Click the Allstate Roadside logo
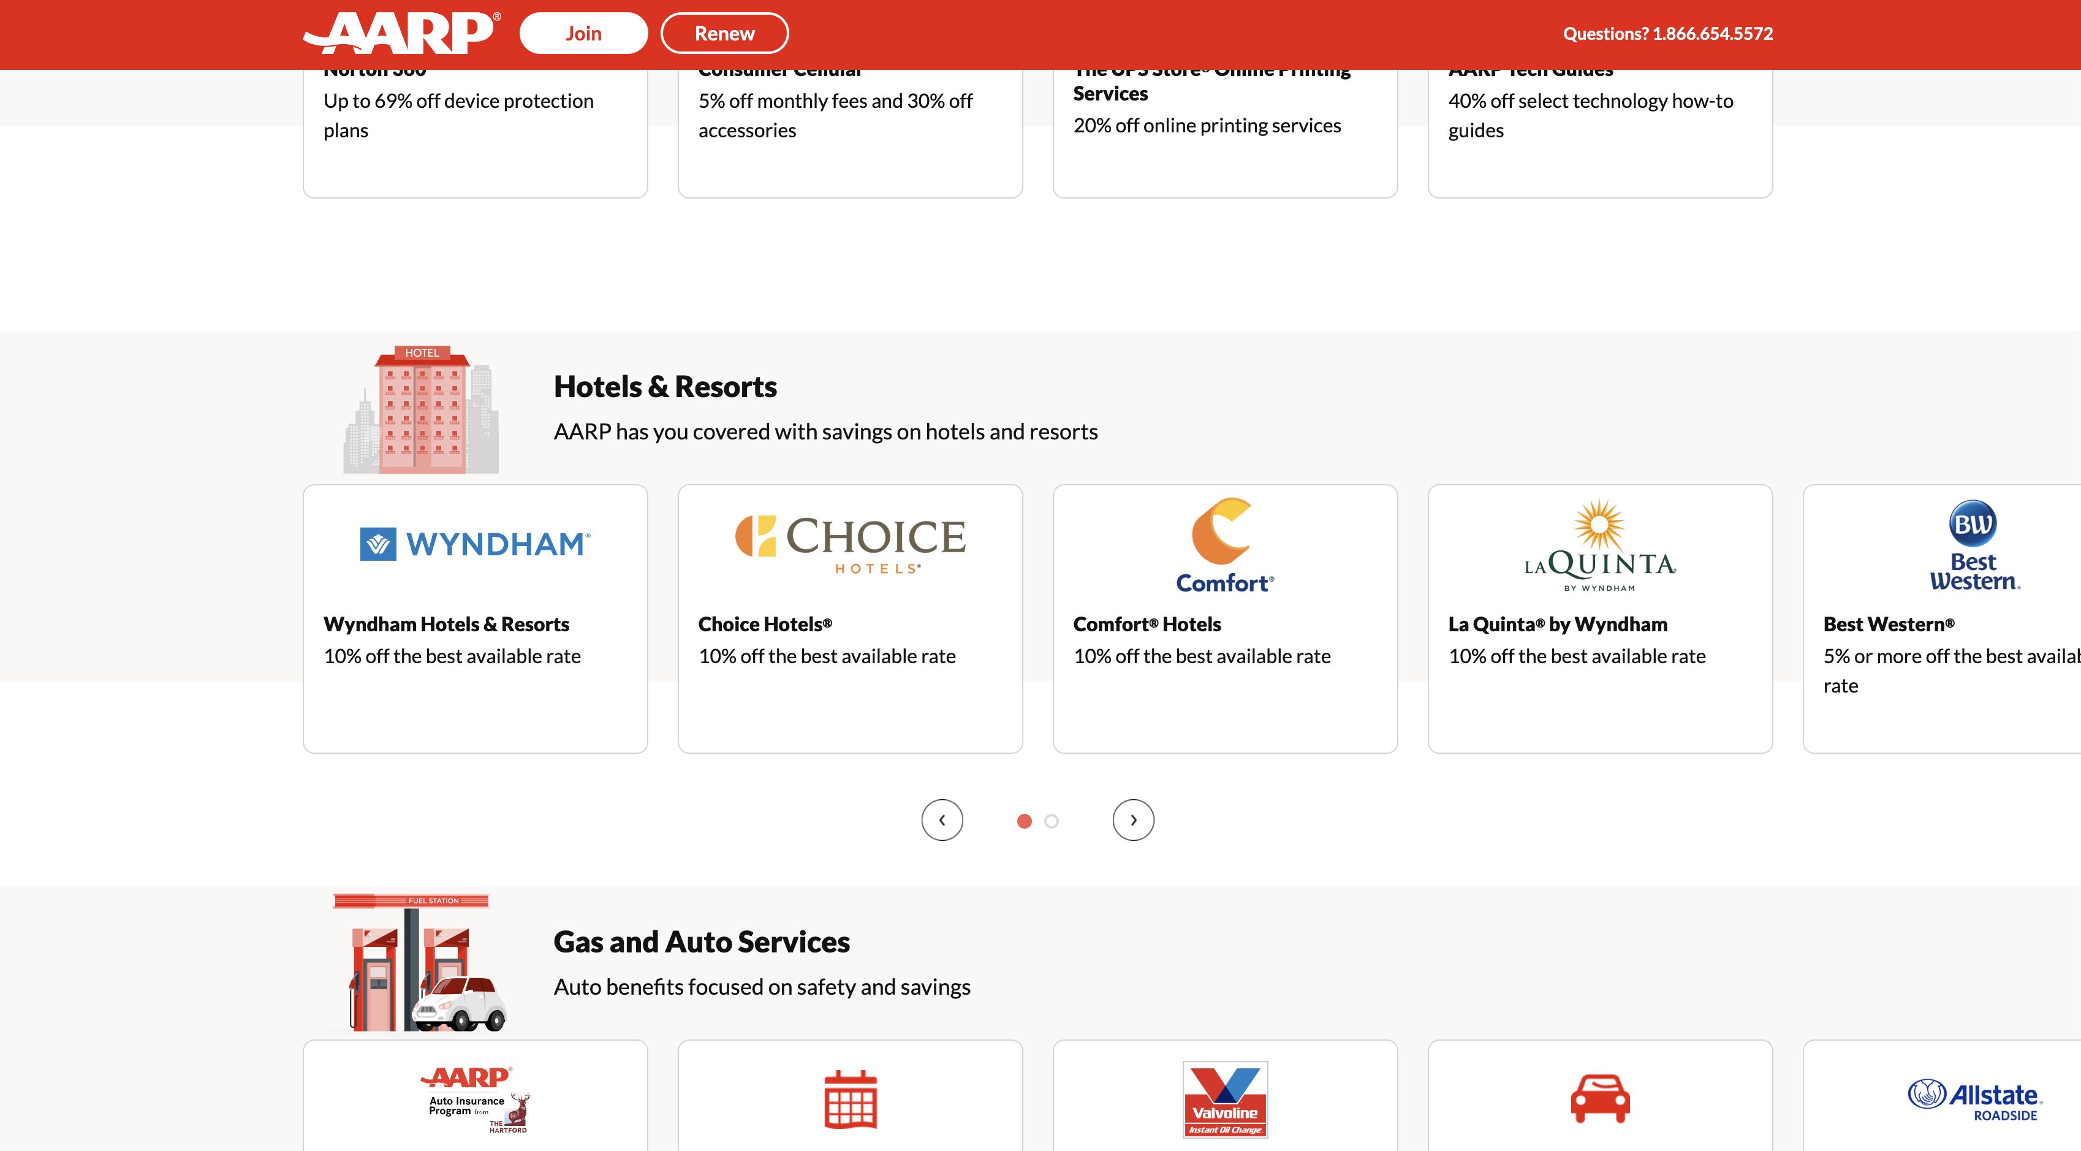Screen dimensions: 2081x1151 pyautogui.click(x=1974, y=1100)
